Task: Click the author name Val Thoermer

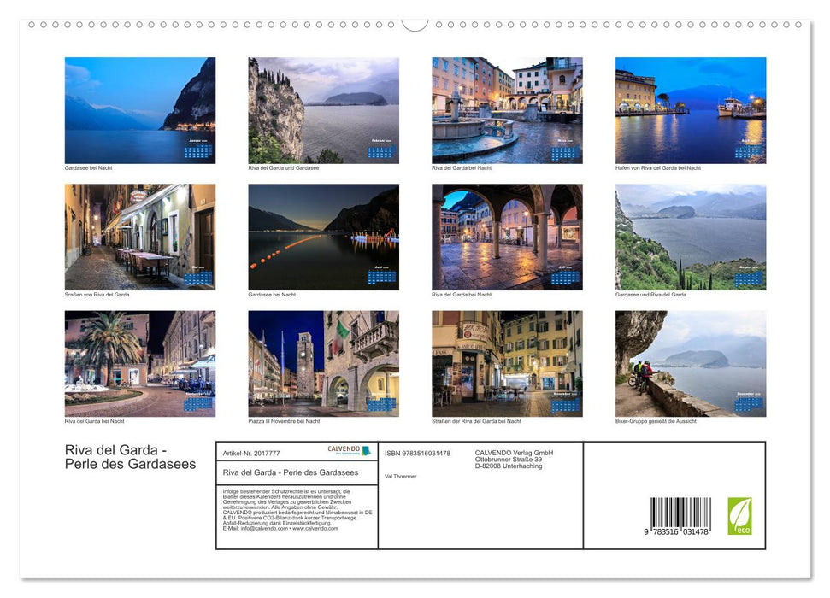Action: tap(402, 476)
